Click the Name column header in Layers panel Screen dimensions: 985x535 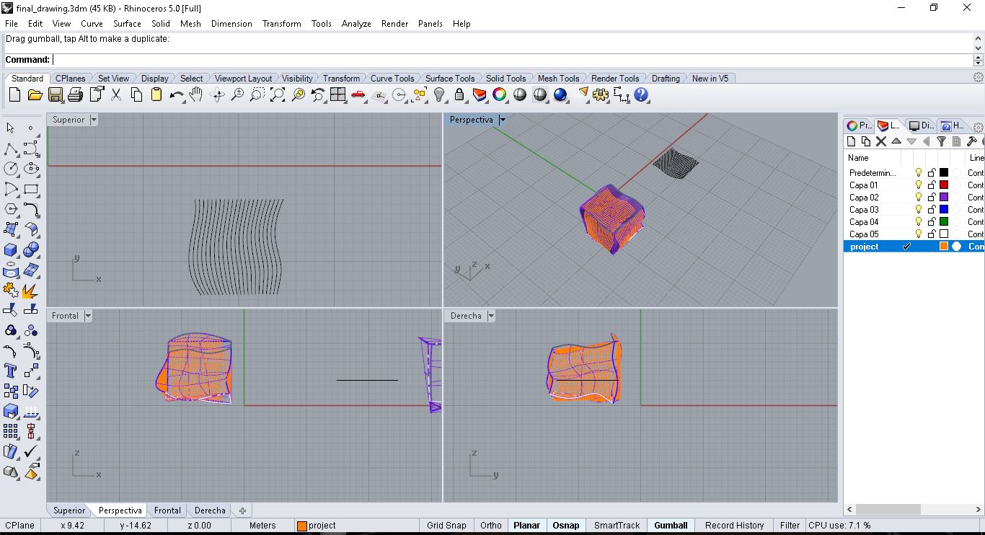click(858, 157)
